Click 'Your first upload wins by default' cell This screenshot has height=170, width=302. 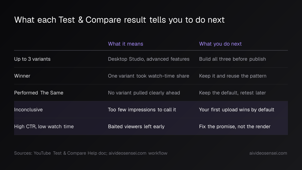click(x=237, y=110)
